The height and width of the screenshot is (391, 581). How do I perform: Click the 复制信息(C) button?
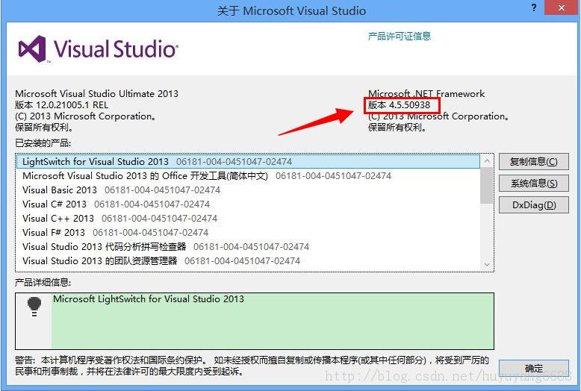pos(533,162)
